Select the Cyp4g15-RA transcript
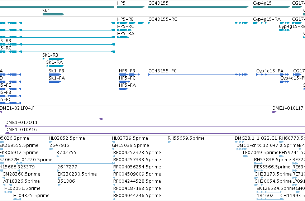Screen dimensions: 305x201 (272, 23)
